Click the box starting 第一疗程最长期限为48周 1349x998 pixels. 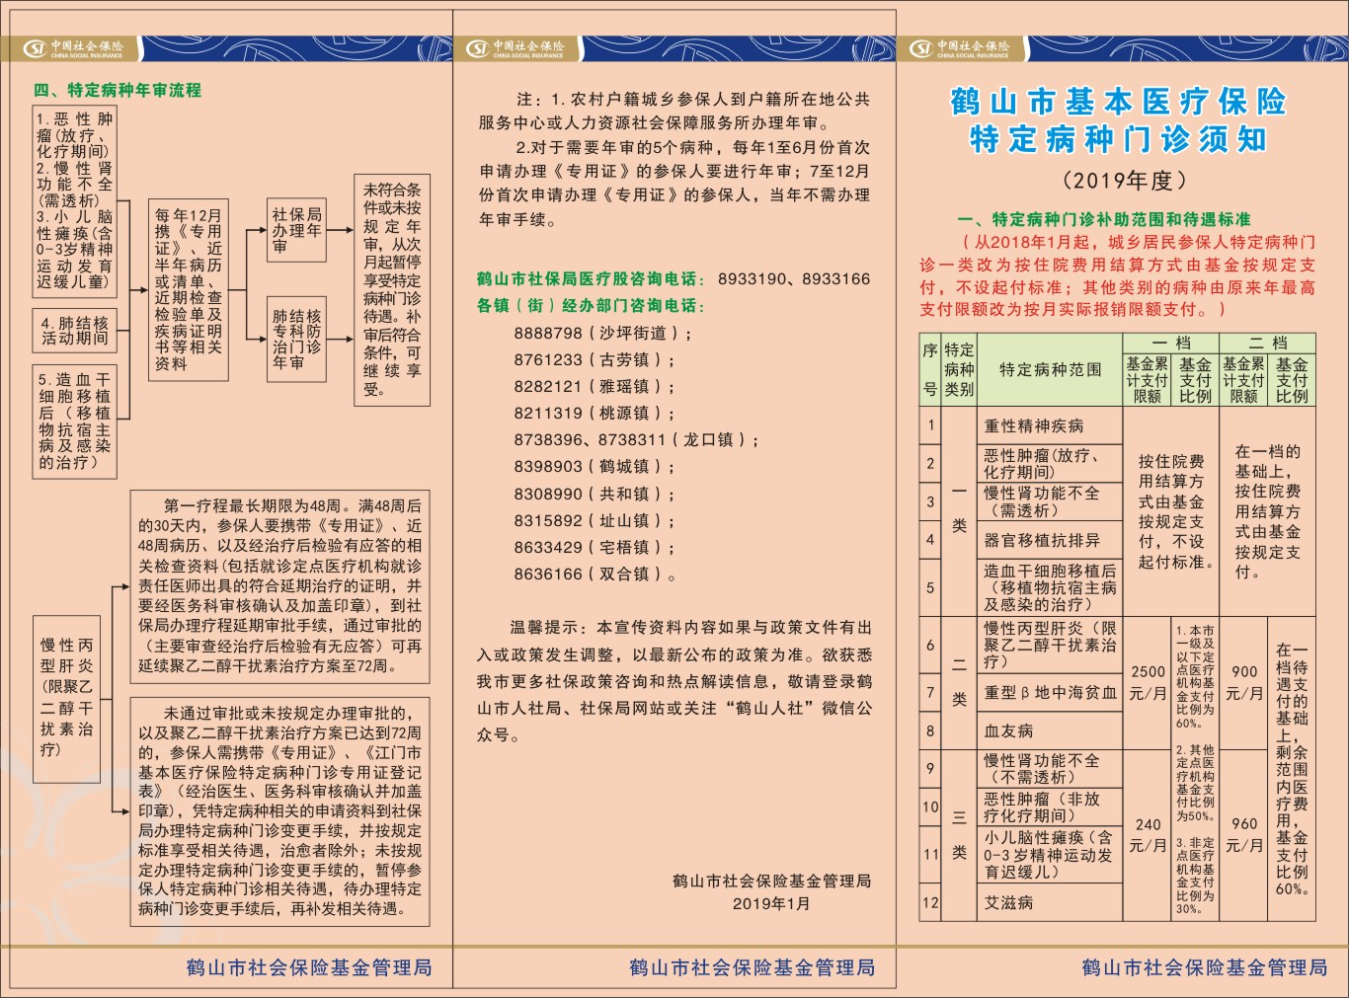point(279,585)
